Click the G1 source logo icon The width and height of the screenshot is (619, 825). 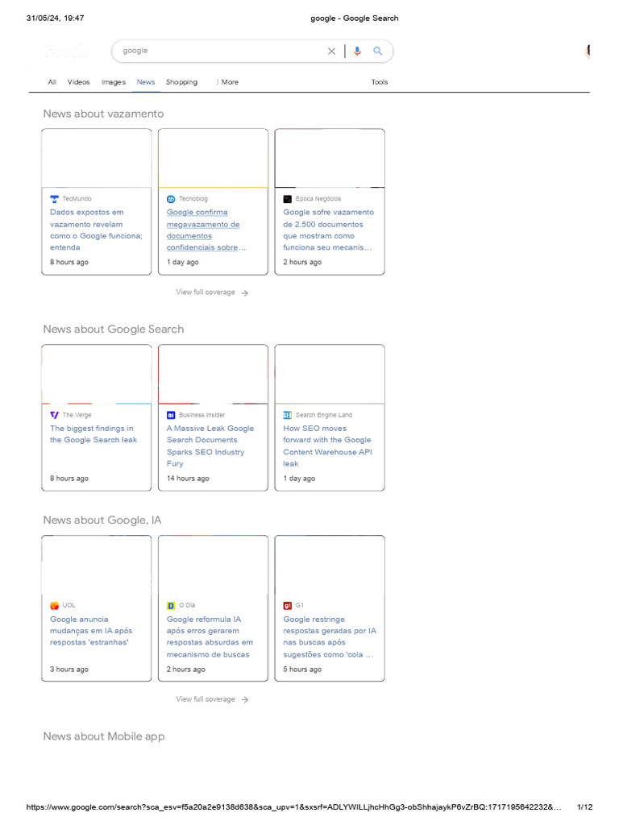point(288,605)
